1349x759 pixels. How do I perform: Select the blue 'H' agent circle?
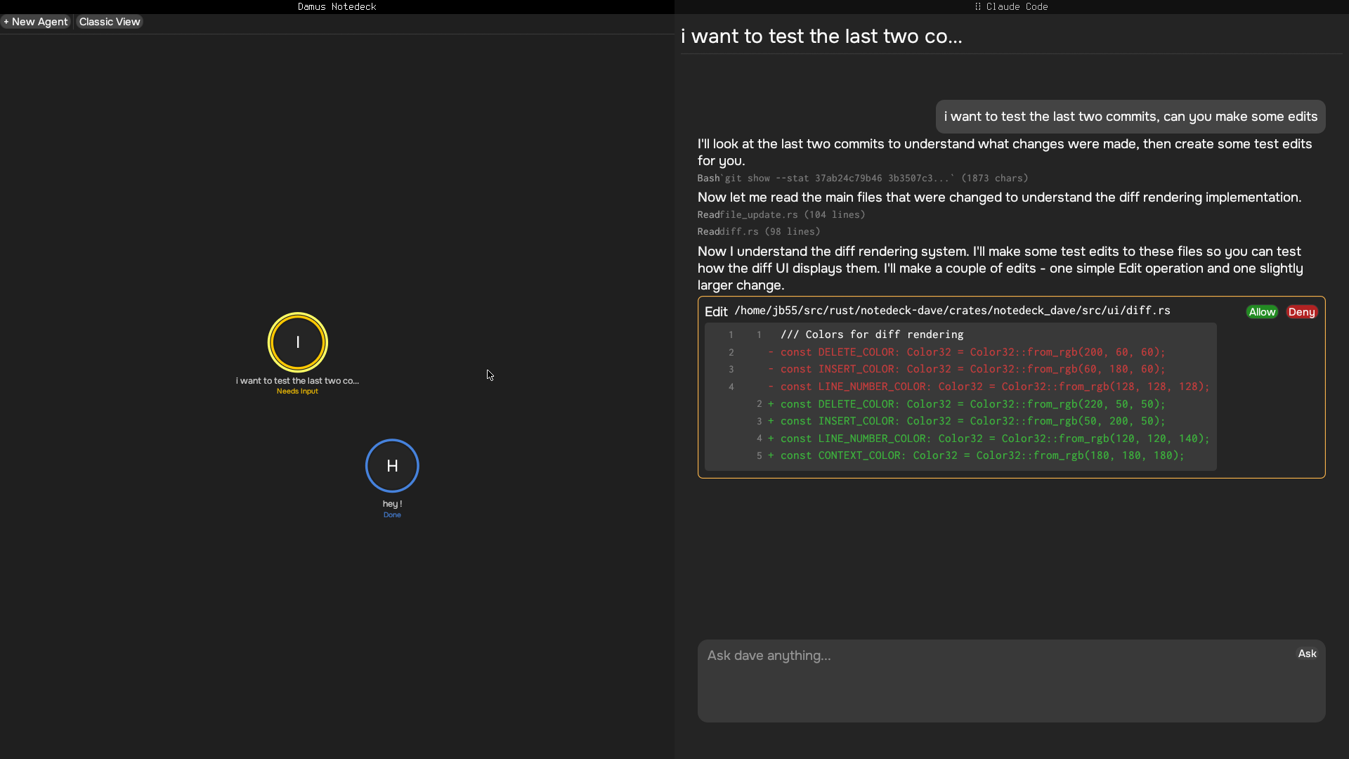[392, 466]
